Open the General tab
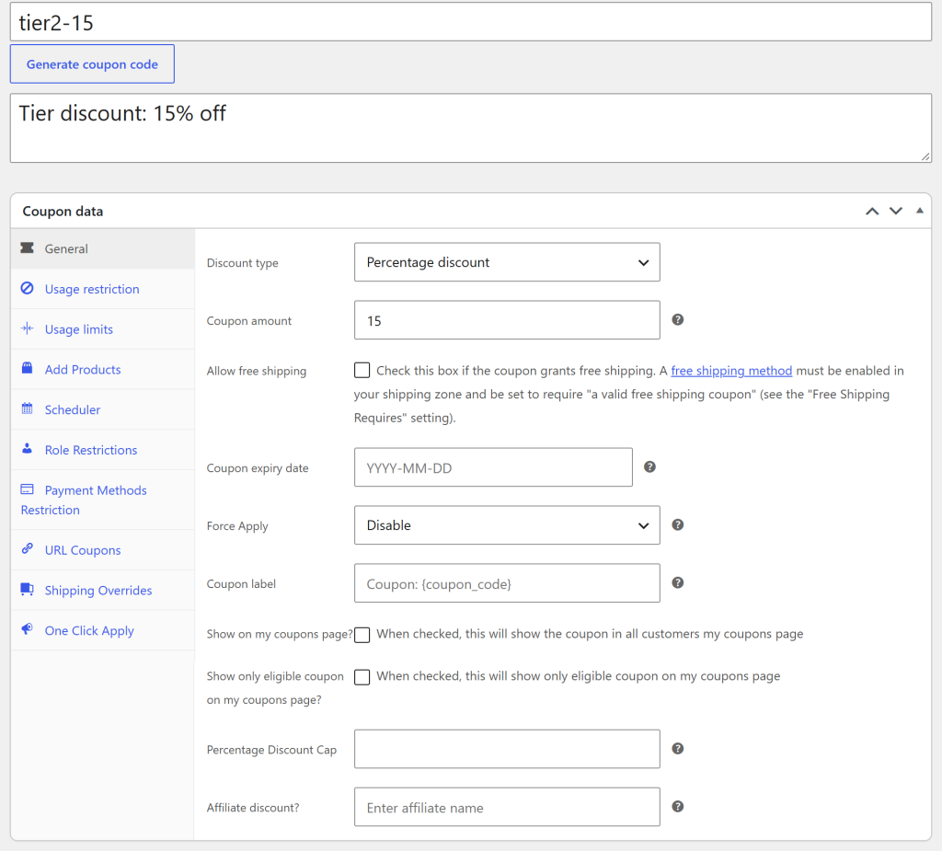The image size is (942, 851). 103,248
